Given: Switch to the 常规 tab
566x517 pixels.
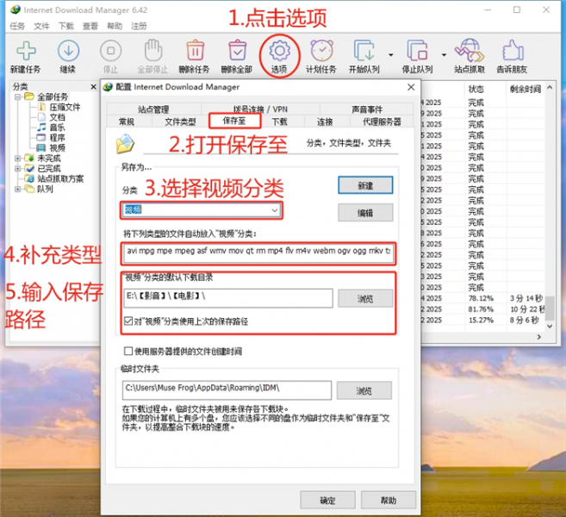Looking at the screenshot, I should [x=127, y=121].
